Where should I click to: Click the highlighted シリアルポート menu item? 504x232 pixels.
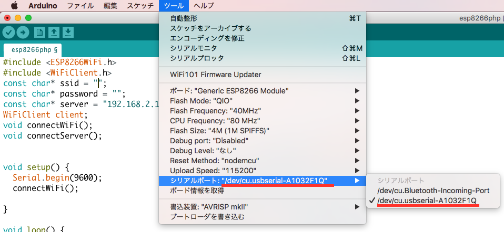[x=263, y=181]
